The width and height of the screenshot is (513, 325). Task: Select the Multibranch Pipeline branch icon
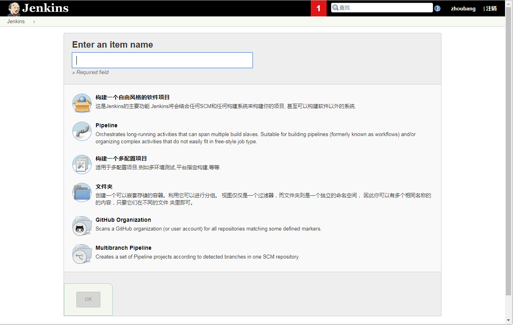point(82,254)
